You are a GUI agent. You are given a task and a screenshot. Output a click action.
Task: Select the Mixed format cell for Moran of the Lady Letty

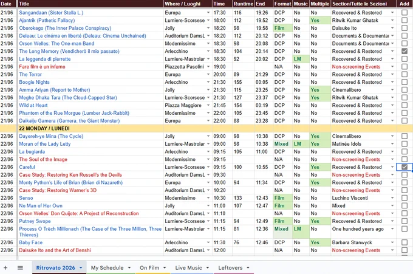[282, 144]
